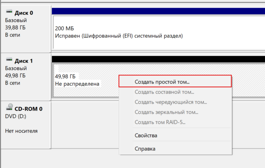Select the 'Диск 1' label

(24, 61)
